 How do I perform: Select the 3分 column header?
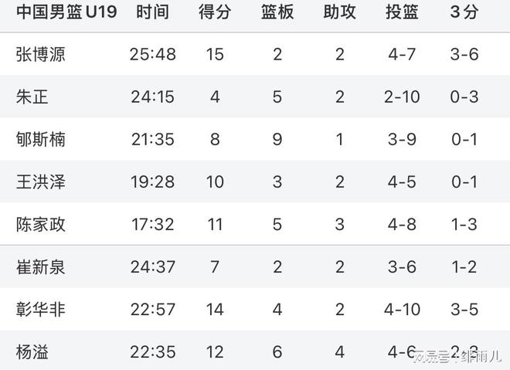pos(464,12)
